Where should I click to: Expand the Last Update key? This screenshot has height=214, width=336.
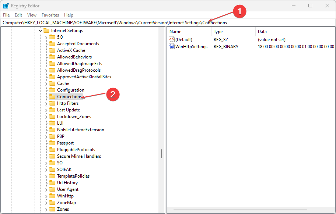click(46, 110)
